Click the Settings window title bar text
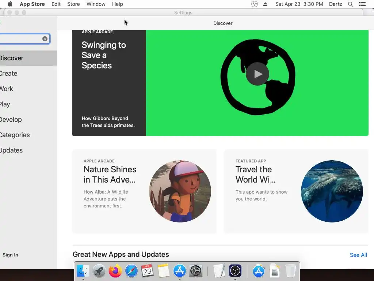Viewport: 374px width, 281px height. [x=183, y=13]
